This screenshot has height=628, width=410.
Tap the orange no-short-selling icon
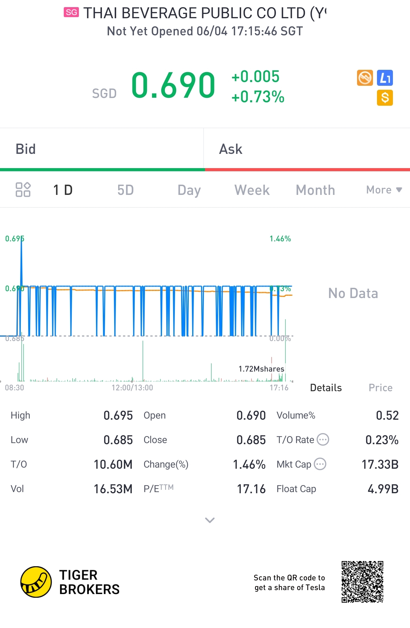[365, 78]
